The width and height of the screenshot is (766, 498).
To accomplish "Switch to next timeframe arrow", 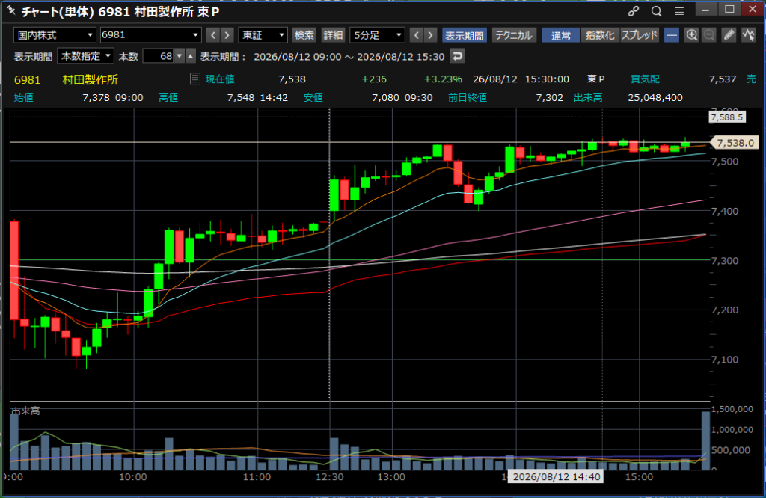I will pyautogui.click(x=430, y=34).
